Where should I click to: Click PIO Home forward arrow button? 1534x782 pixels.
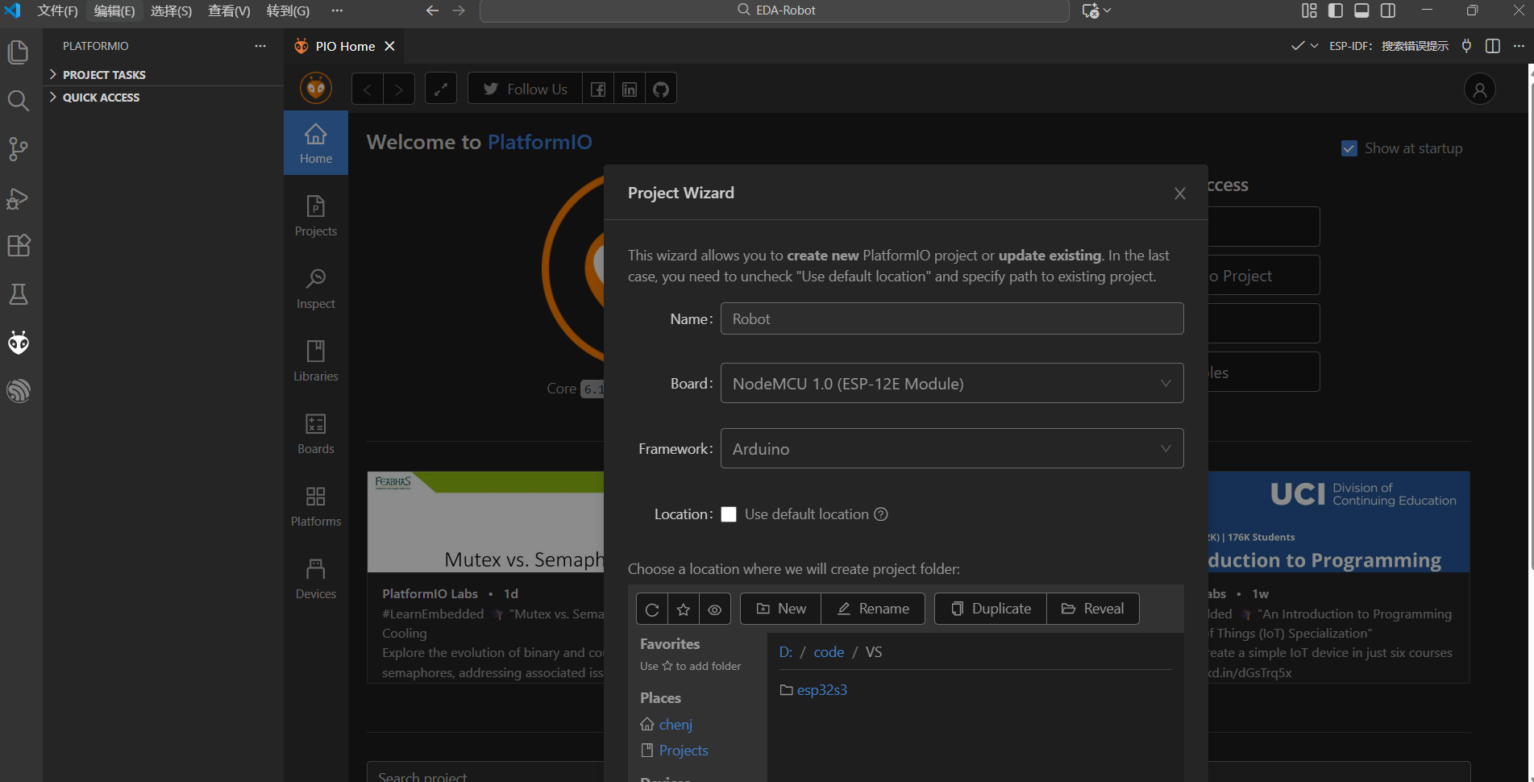coord(399,89)
